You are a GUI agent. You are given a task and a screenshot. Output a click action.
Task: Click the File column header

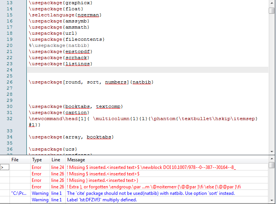(20, 160)
